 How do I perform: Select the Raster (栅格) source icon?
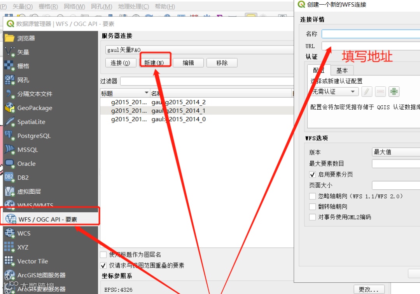click(x=10, y=66)
